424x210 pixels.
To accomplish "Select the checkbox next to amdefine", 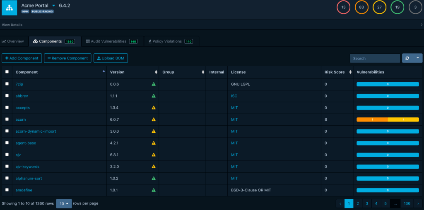I will click(x=7, y=190).
